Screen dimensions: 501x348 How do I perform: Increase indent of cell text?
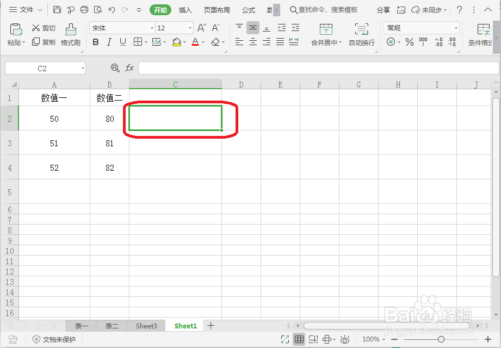click(295, 28)
